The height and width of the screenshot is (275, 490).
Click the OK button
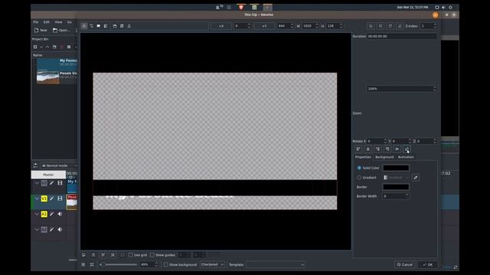427,265
